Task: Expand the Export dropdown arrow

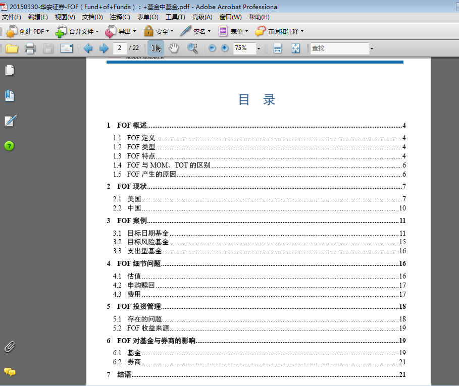Action: point(135,31)
